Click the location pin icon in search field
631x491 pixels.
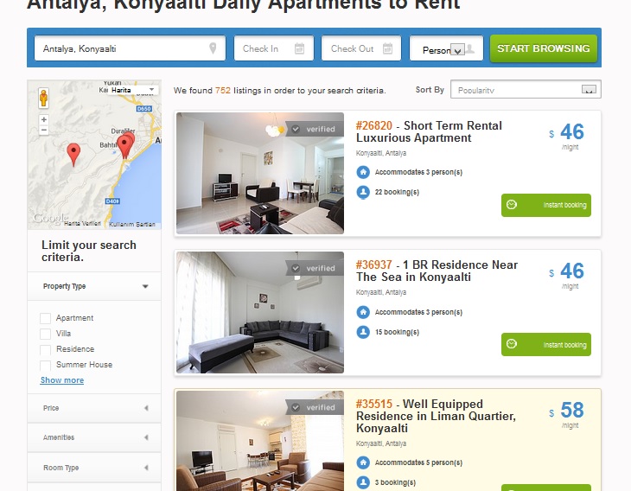point(213,48)
